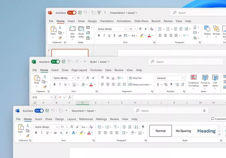Click Present from Beginning icon in PowerPoint
The image size is (226, 158).
pyautogui.click(x=99, y=12)
